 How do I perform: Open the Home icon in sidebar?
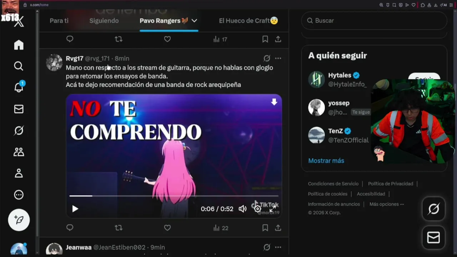pos(19,45)
